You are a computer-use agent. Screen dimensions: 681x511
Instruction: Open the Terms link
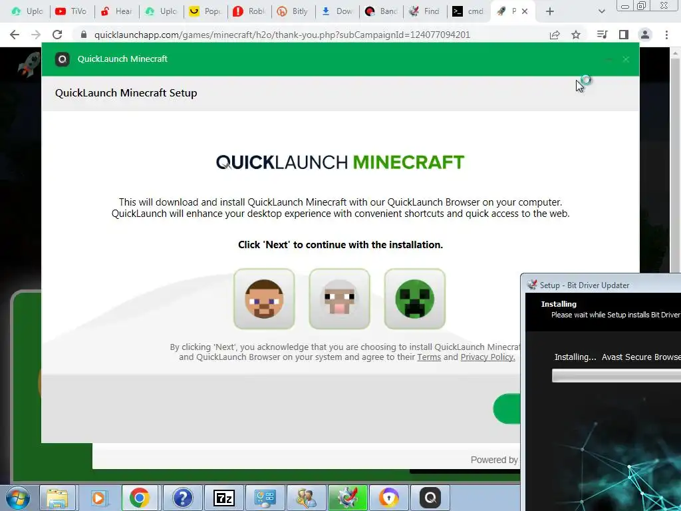[429, 357]
